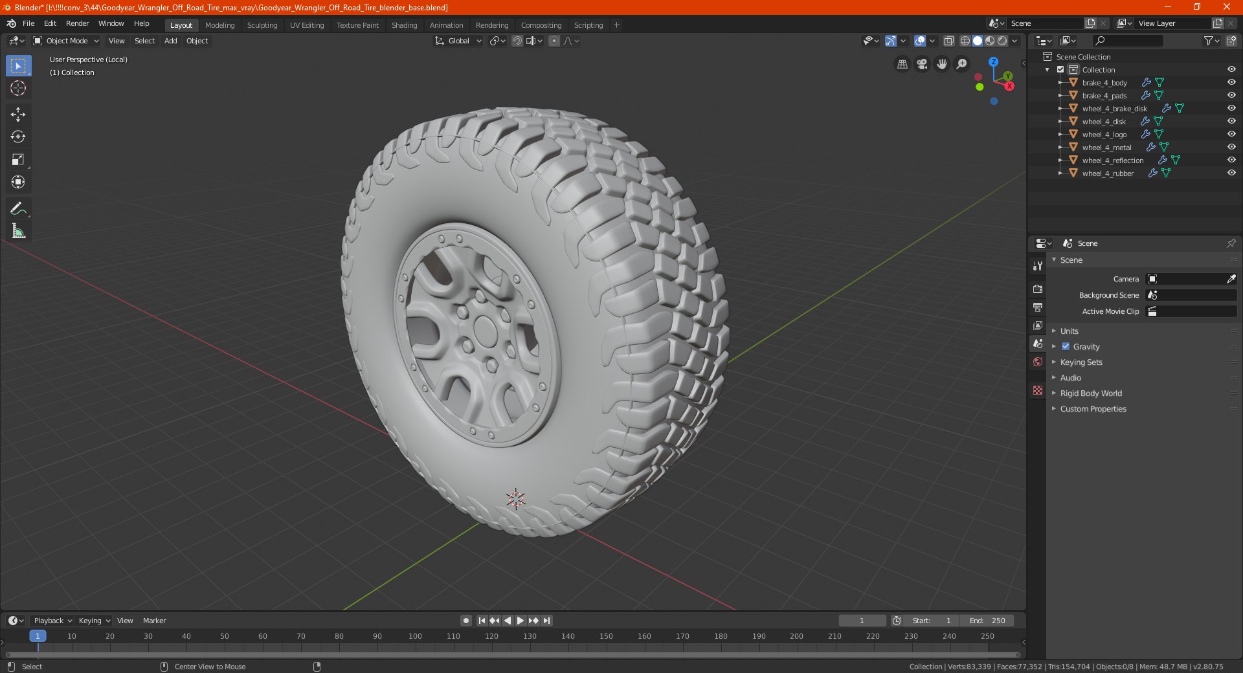The width and height of the screenshot is (1243, 673).
Task: Click the outliner filter button
Action: (1211, 41)
